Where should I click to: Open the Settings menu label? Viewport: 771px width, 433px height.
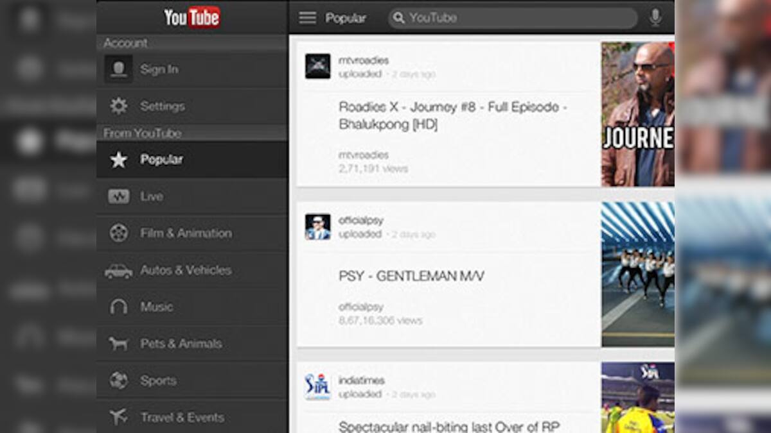163,106
